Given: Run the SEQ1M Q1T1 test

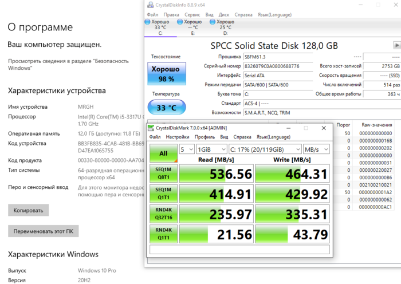Looking at the screenshot, I should pyautogui.click(x=163, y=194).
